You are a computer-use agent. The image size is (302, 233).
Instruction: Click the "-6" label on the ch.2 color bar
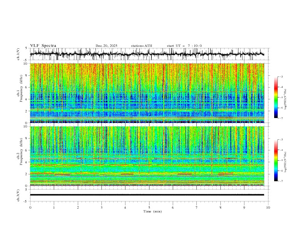click(281, 171)
